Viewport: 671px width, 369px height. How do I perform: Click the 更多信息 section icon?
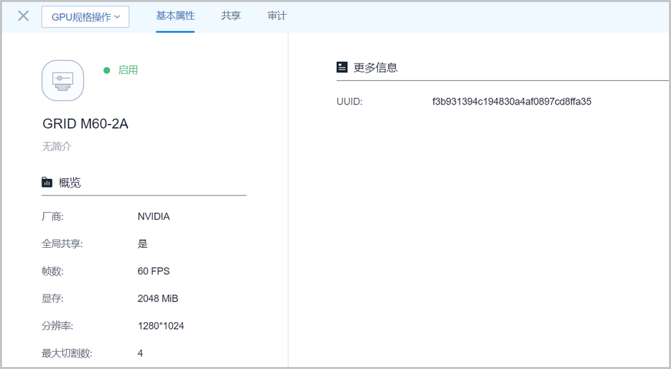pyautogui.click(x=342, y=67)
